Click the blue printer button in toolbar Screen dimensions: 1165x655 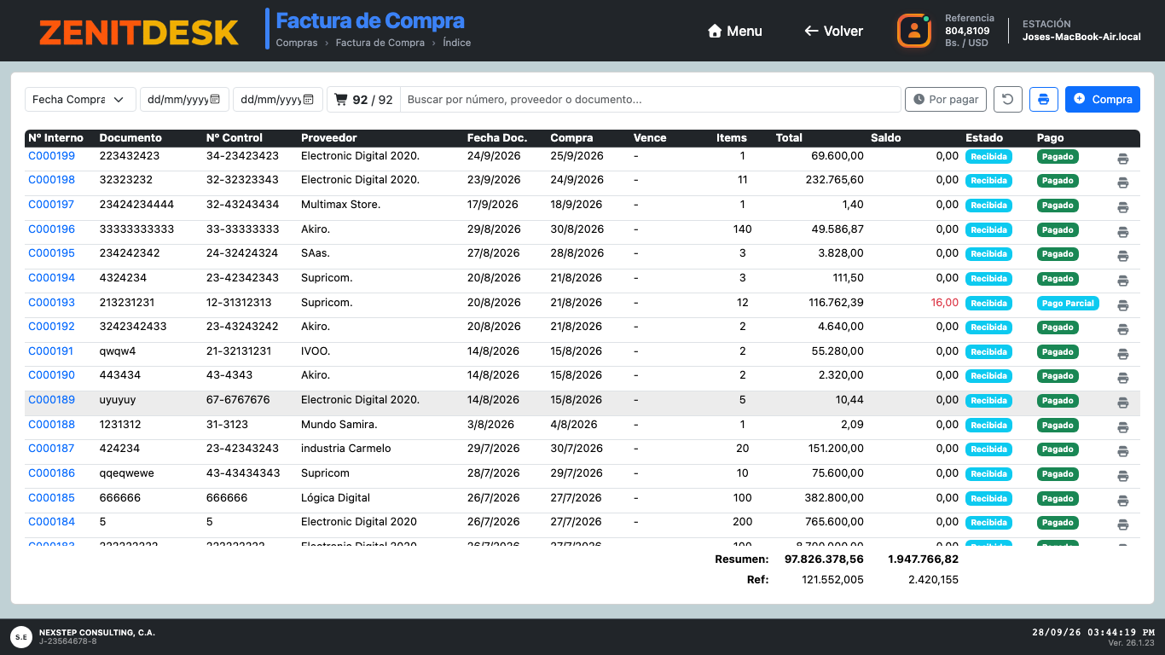[x=1043, y=100]
